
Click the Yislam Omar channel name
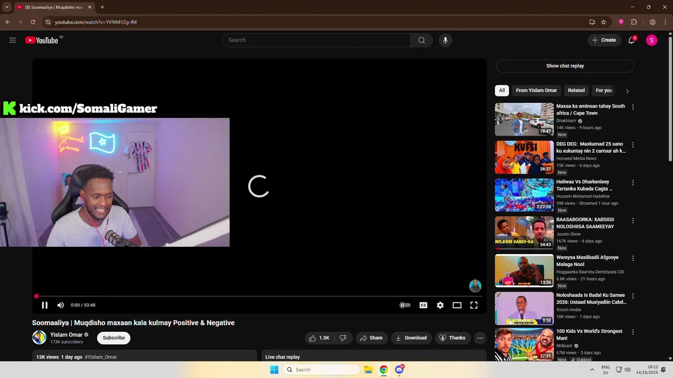(x=66, y=335)
